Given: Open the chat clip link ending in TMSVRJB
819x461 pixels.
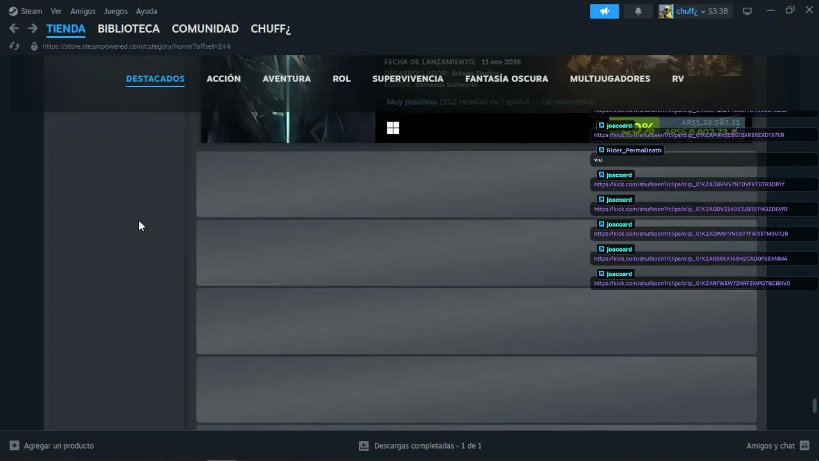Looking at the screenshot, I should 691,234.
